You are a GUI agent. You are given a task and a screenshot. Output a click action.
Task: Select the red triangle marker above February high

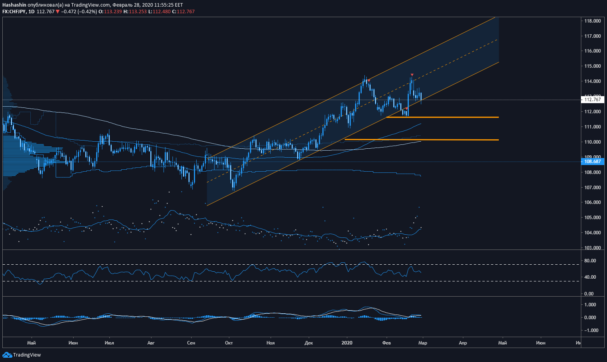click(412, 75)
